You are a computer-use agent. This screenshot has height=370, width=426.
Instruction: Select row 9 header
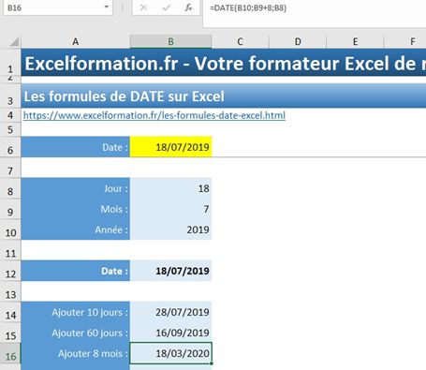(x=10, y=209)
